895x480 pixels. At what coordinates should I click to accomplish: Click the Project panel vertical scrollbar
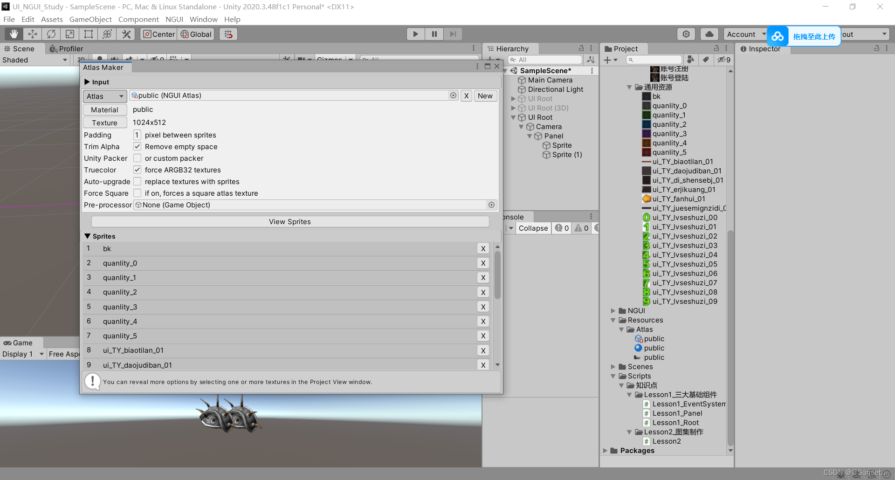[730, 338]
